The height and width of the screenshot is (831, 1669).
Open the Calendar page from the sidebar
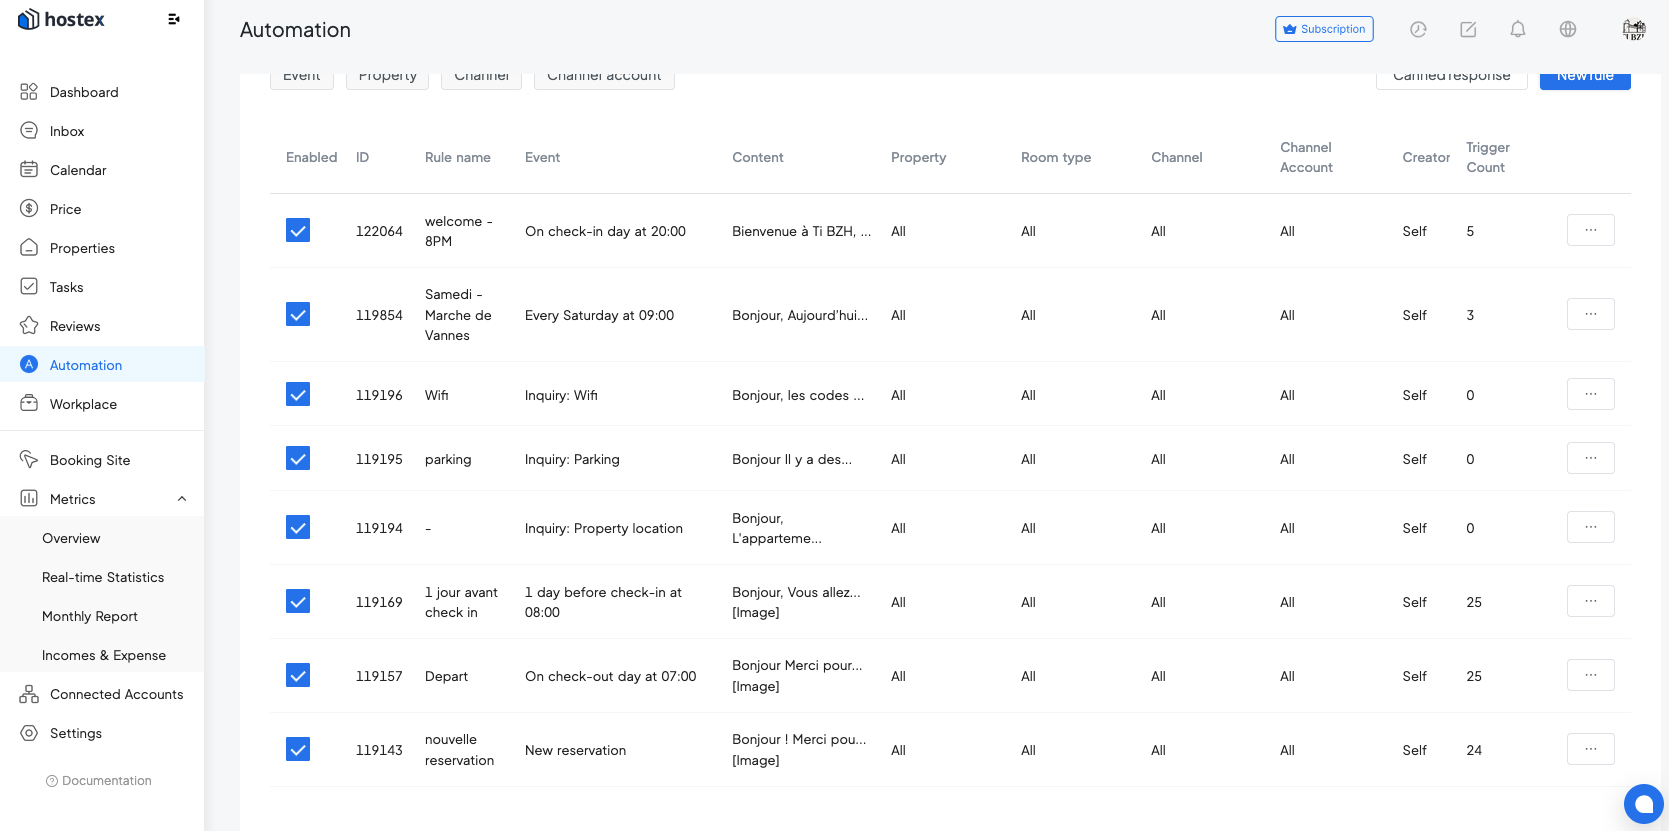(x=78, y=170)
